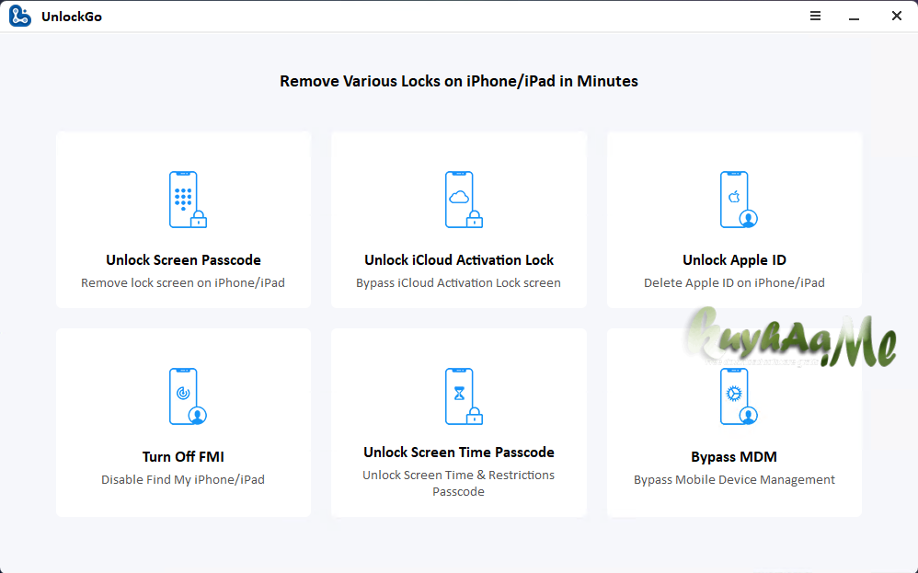Click the 'Remove Various Locks on iPhone/iPad' heading
This screenshot has height=573, width=918.
459,81
